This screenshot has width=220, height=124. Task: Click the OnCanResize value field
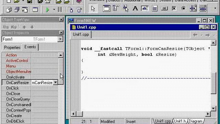pyautogui.click(x=42, y=83)
